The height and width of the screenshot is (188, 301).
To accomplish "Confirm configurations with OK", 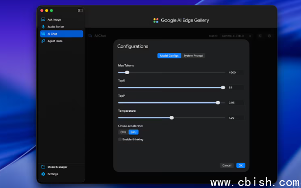I will click(241, 165).
